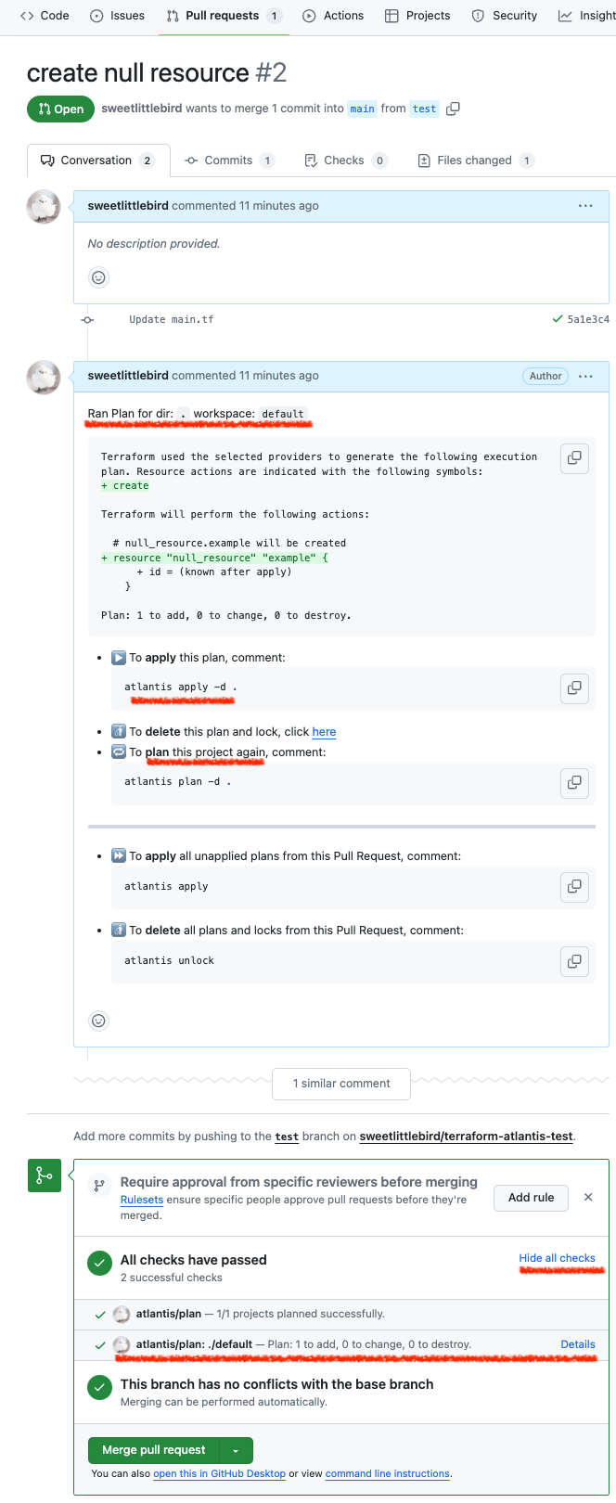616x1503 pixels.
Task: Click the Add rule button
Action: pyautogui.click(x=532, y=1198)
